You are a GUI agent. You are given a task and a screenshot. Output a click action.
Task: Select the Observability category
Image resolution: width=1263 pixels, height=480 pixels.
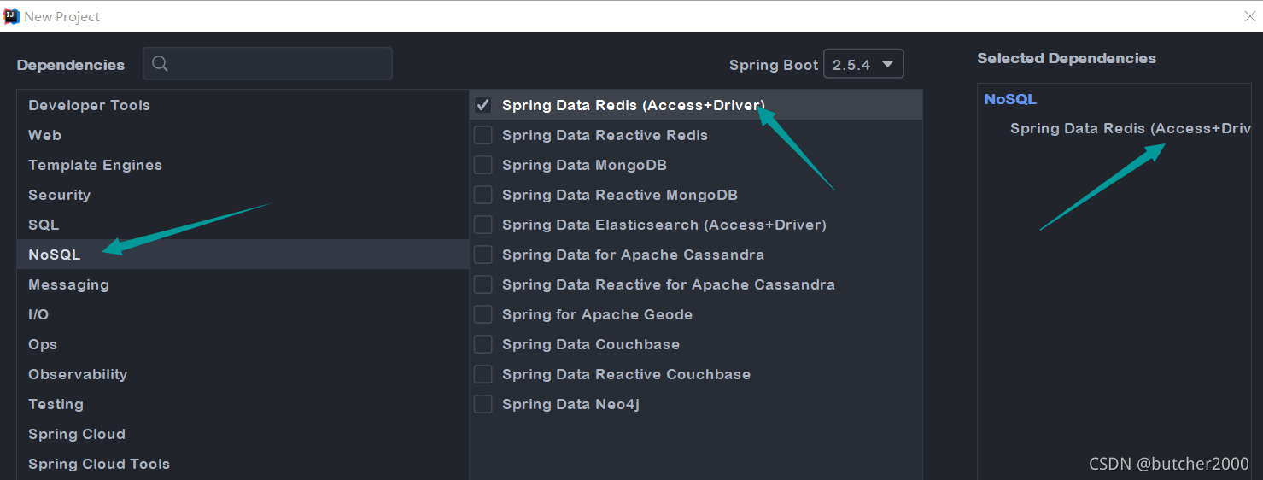click(78, 374)
